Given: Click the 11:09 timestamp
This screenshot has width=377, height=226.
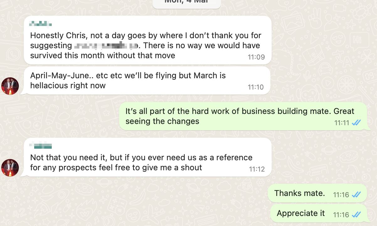Looking at the screenshot, I should coord(256,57).
